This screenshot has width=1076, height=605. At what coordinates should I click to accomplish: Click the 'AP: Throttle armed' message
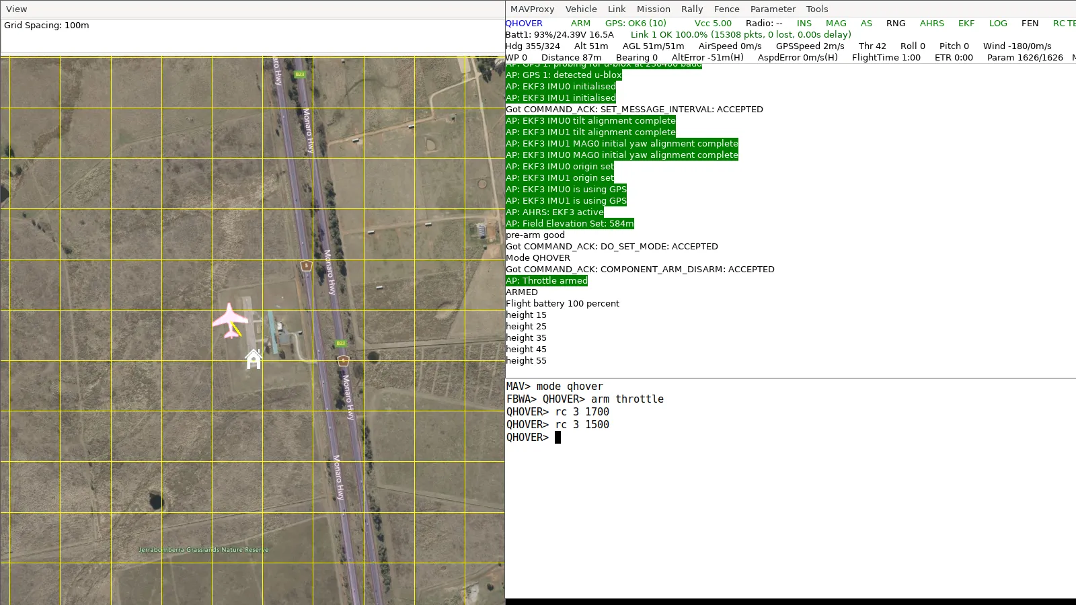547,280
